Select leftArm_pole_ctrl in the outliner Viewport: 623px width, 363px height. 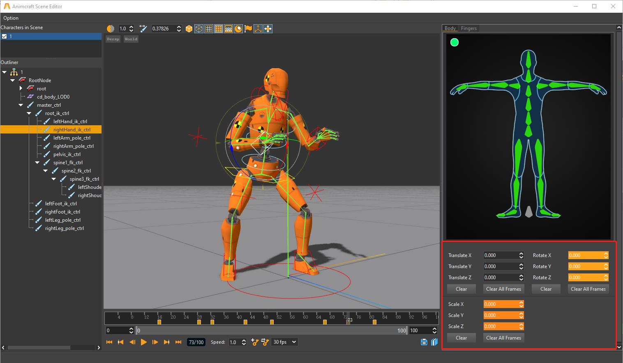coord(72,138)
